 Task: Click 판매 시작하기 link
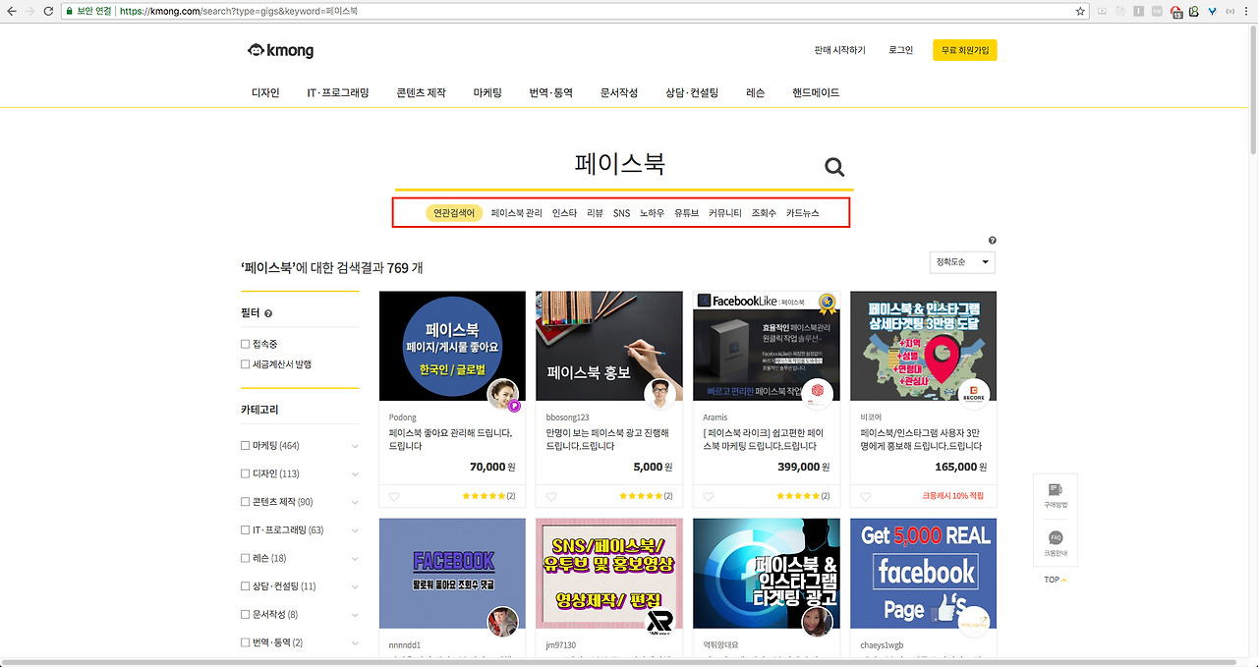click(x=840, y=50)
